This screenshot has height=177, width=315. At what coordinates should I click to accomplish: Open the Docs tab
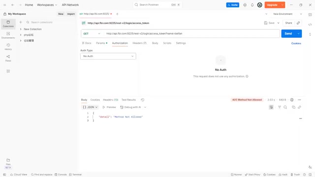[87, 43]
